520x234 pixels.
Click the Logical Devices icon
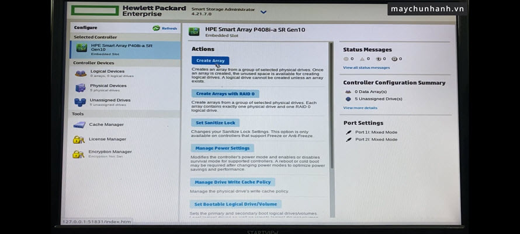(x=81, y=73)
